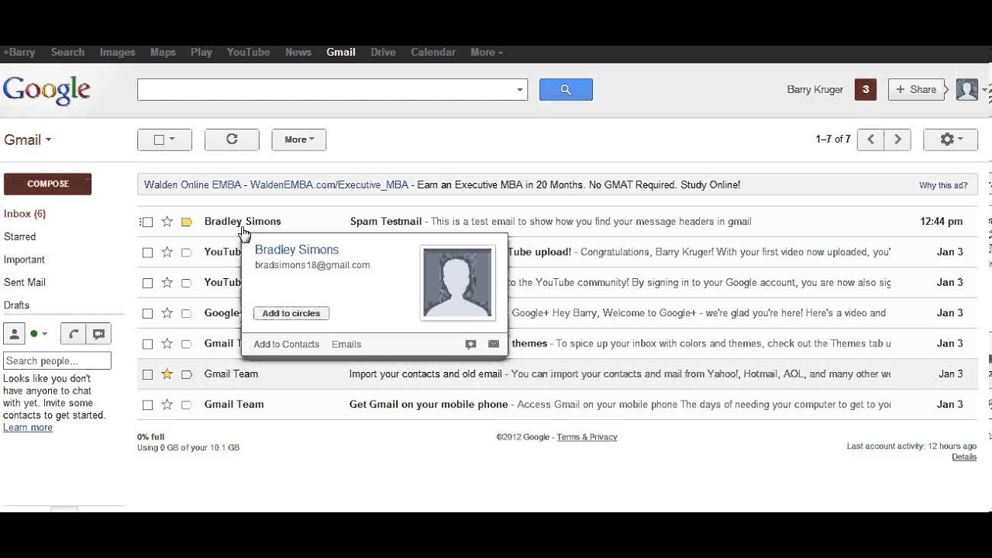992x558 pixels.
Task: Select the Get Gmail on mobile email checkbox
Action: [147, 405]
